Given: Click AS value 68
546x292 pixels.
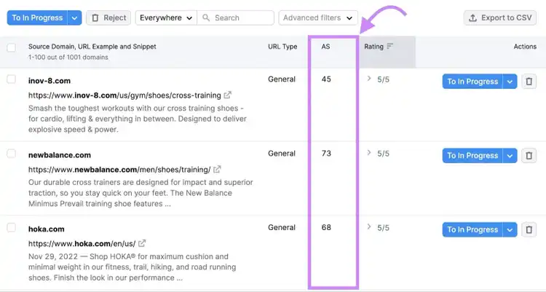Looking at the screenshot, I should click(x=326, y=227).
